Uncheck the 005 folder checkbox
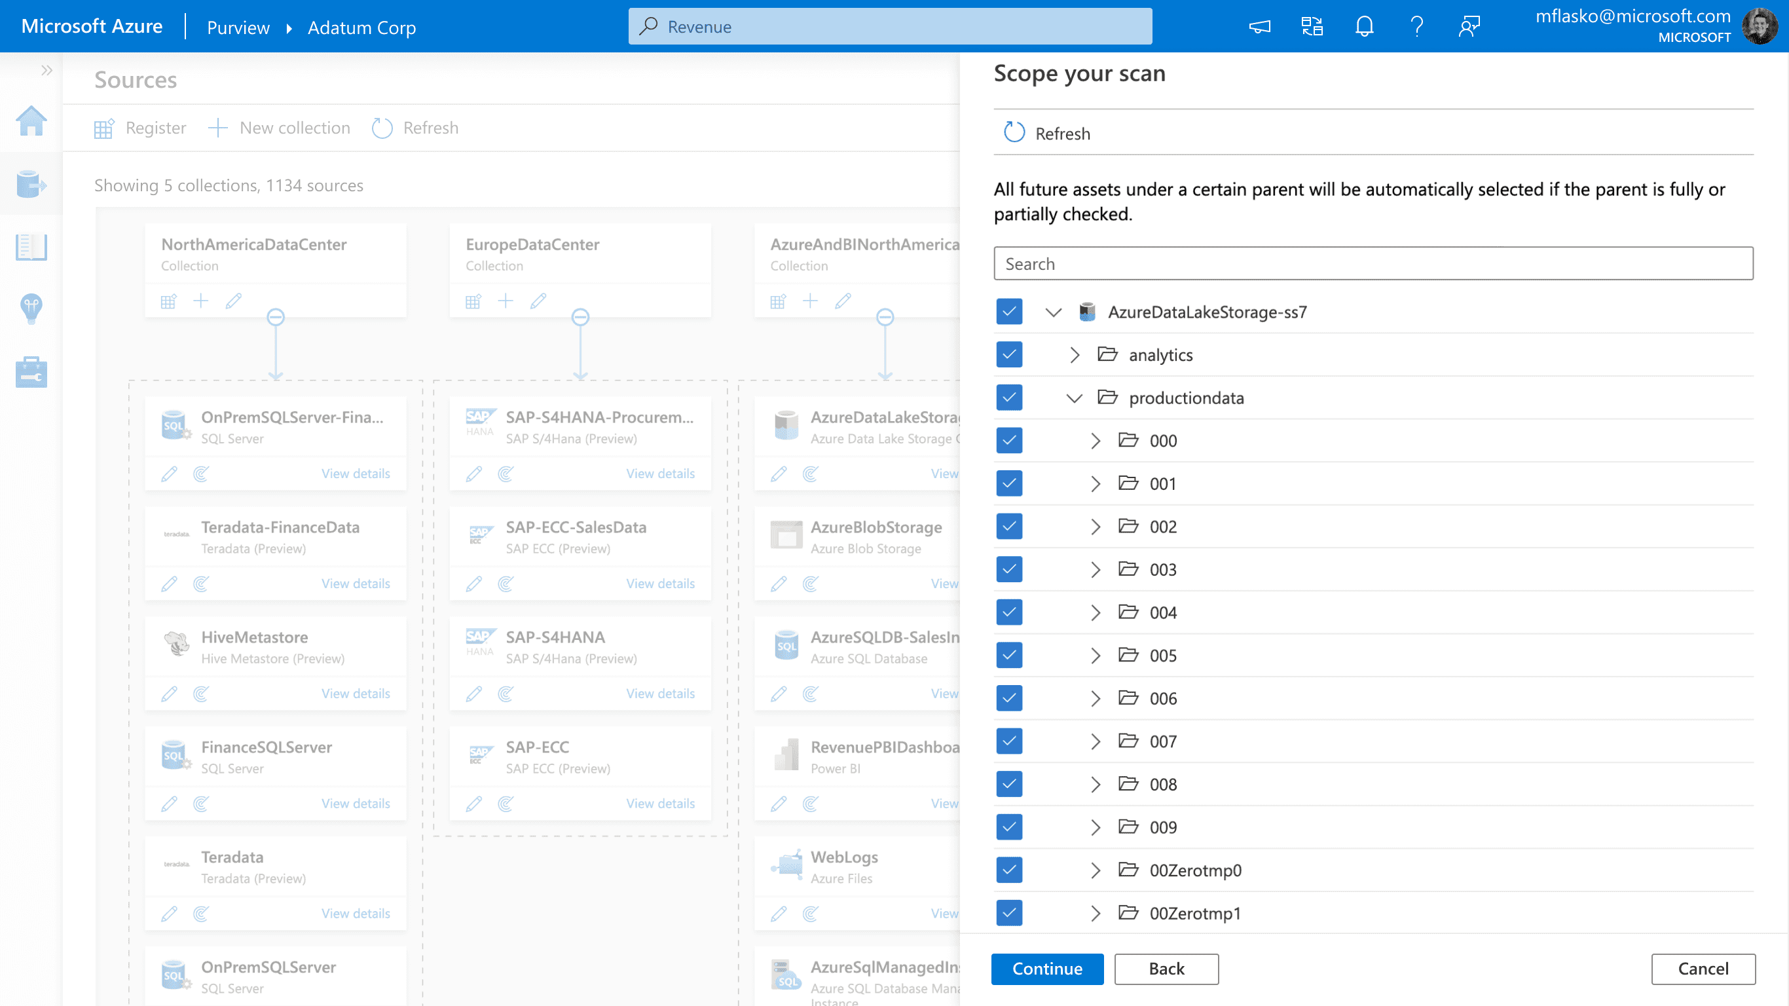This screenshot has height=1006, width=1789. pyautogui.click(x=1009, y=655)
